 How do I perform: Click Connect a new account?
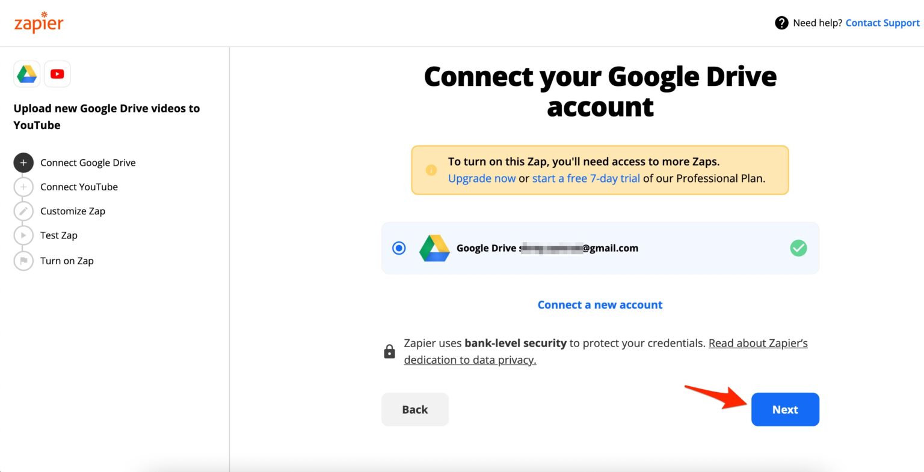(599, 304)
